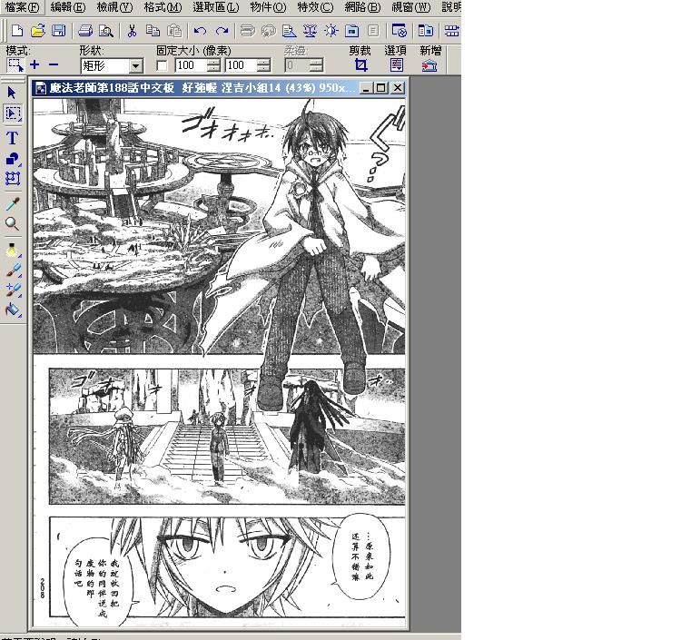This screenshot has width=681, height=640.
Task: Click the browser preview window icon
Action: click(400, 31)
